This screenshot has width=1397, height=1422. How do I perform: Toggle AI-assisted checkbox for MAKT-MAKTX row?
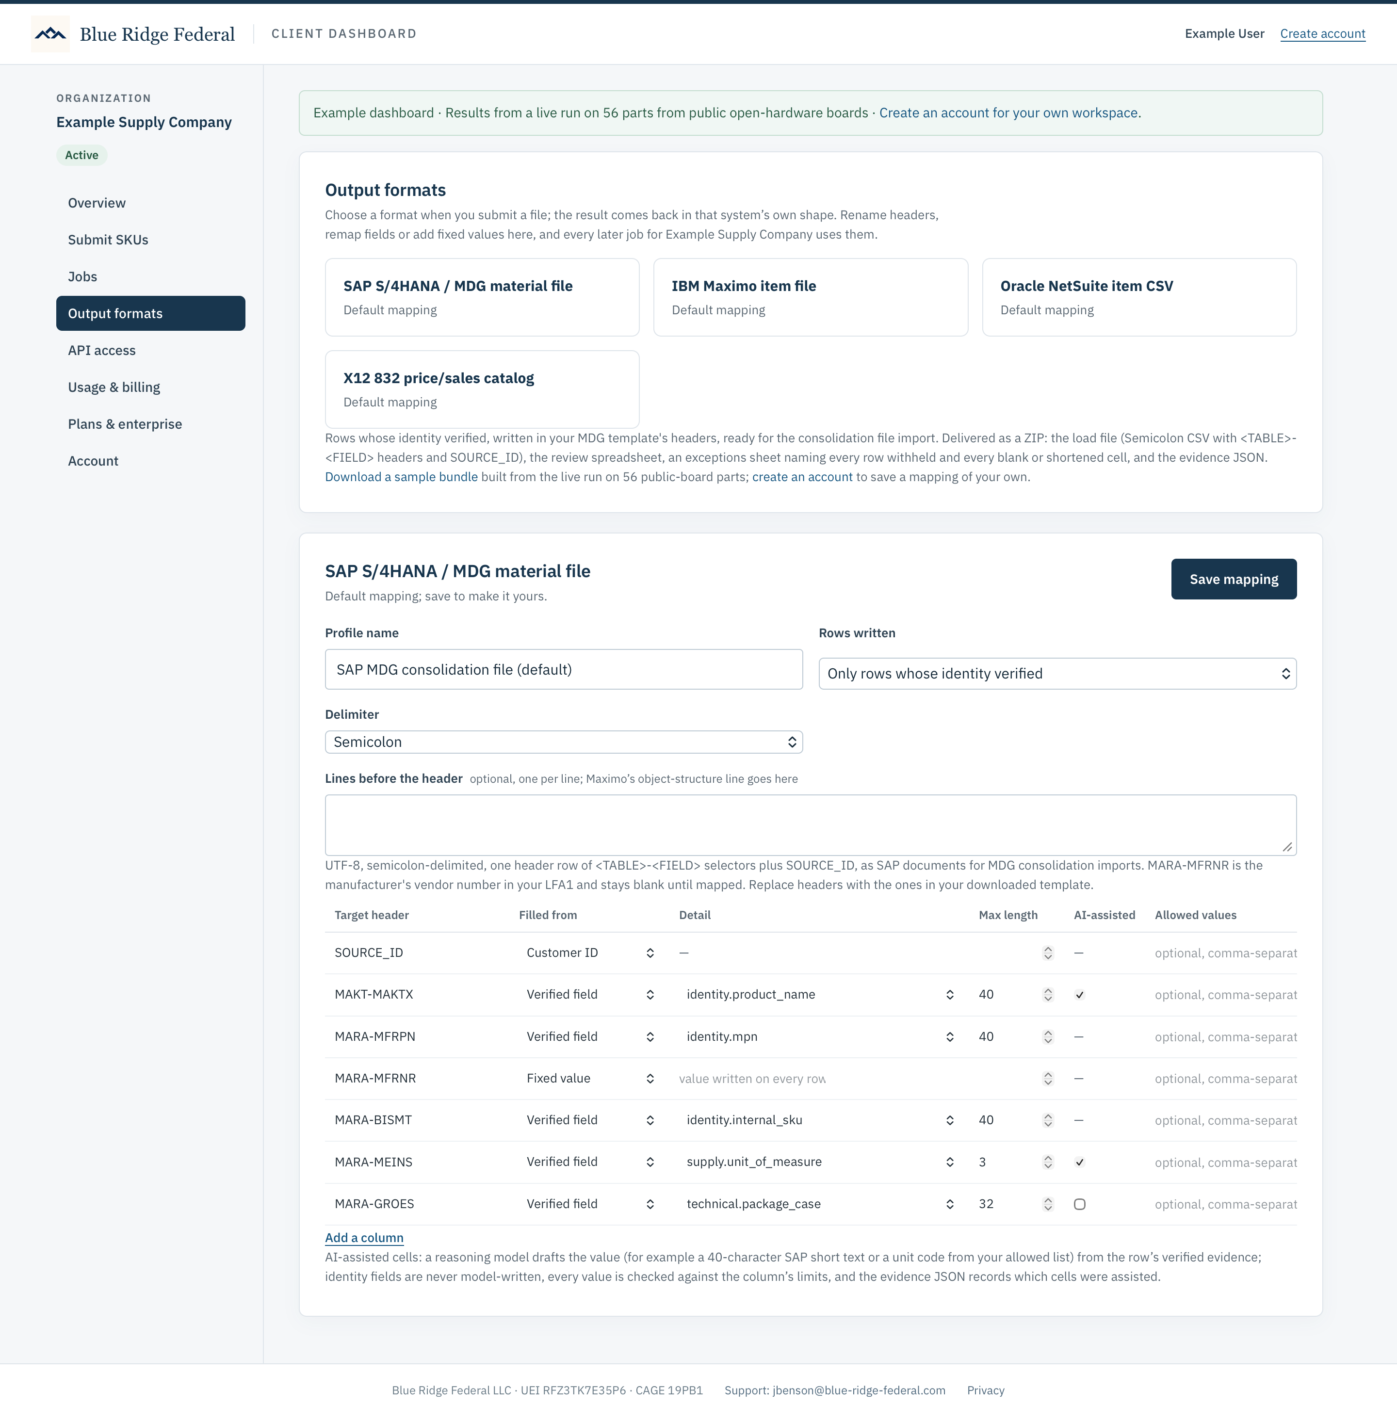point(1079,995)
